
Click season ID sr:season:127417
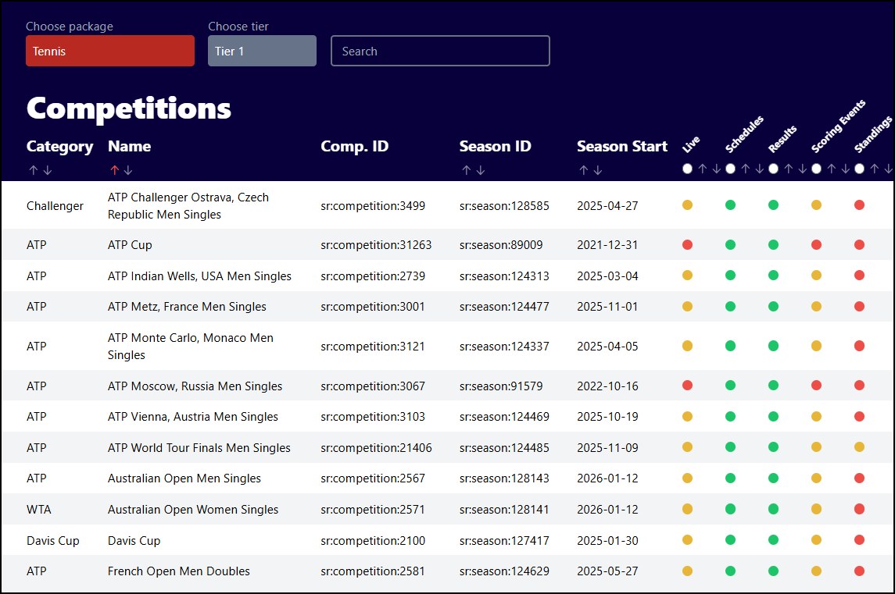505,540
